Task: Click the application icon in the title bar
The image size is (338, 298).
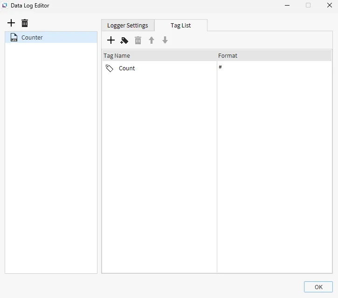Action: 5,6
